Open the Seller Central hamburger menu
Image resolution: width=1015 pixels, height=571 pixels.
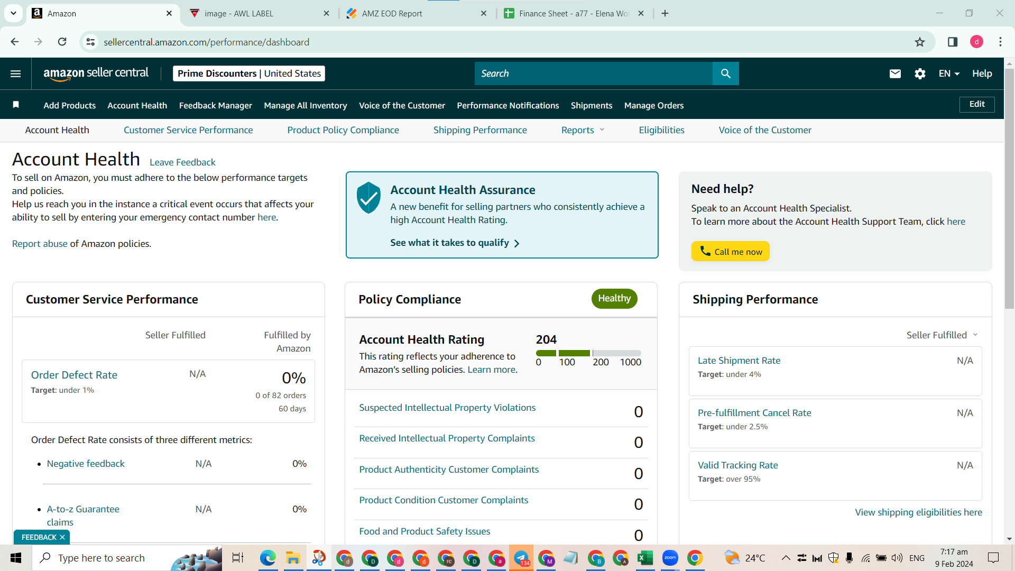16,73
